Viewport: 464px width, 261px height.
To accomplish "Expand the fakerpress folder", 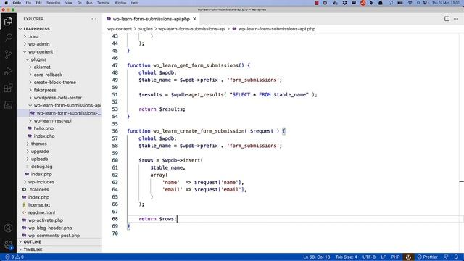I will [45, 90].
